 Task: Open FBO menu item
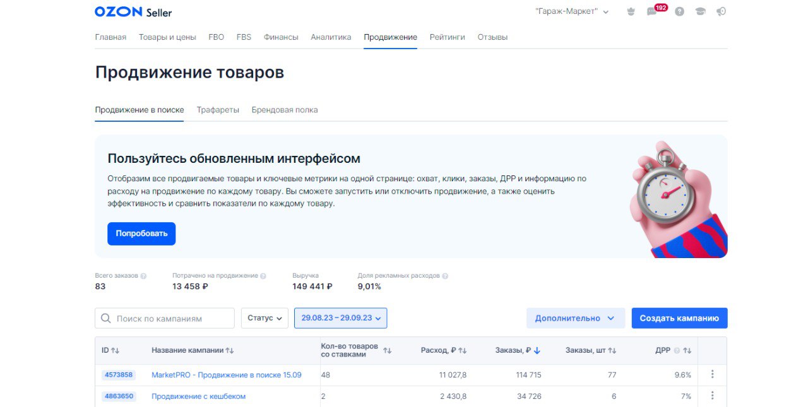point(216,37)
